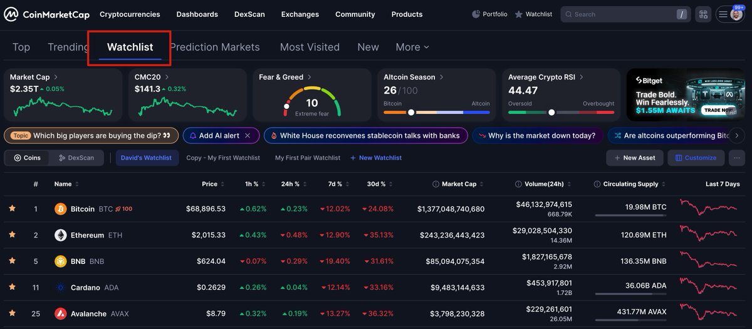Open the Exchanges menu
This screenshot has width=752, height=329.
point(300,14)
